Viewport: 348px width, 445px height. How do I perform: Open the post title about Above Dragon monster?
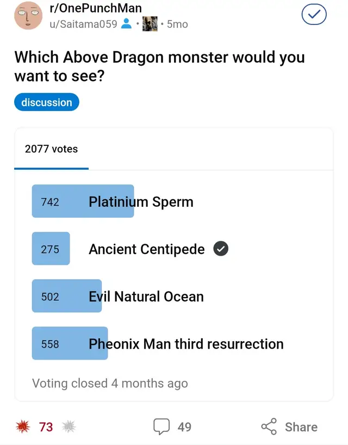point(159,66)
